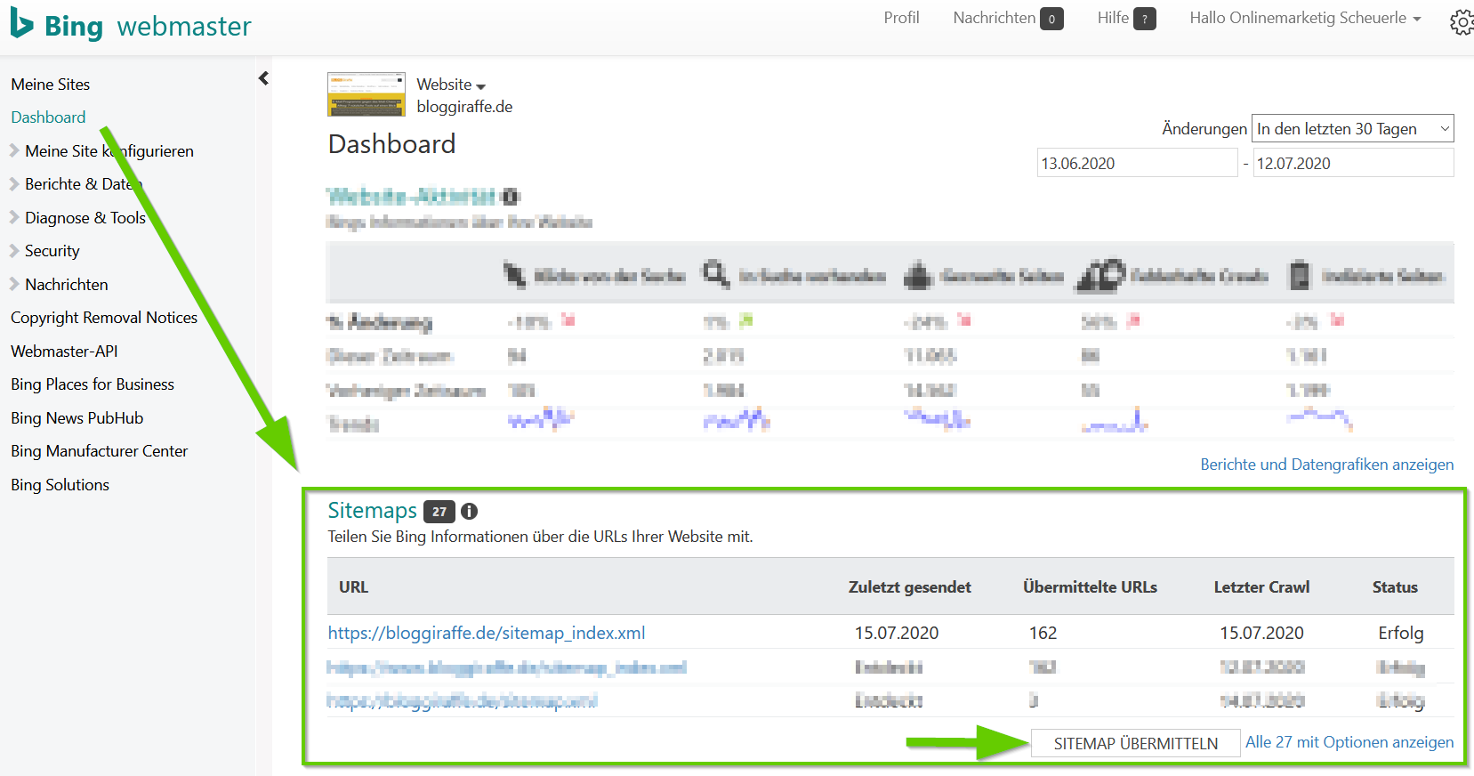The width and height of the screenshot is (1474, 776).
Task: Select Dashboard in sidebar
Action: pyautogui.click(x=48, y=117)
